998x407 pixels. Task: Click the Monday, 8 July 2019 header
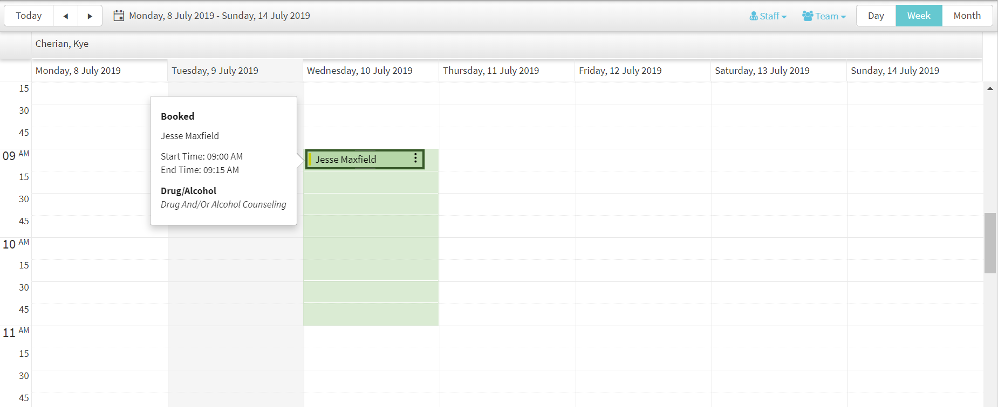tap(78, 71)
